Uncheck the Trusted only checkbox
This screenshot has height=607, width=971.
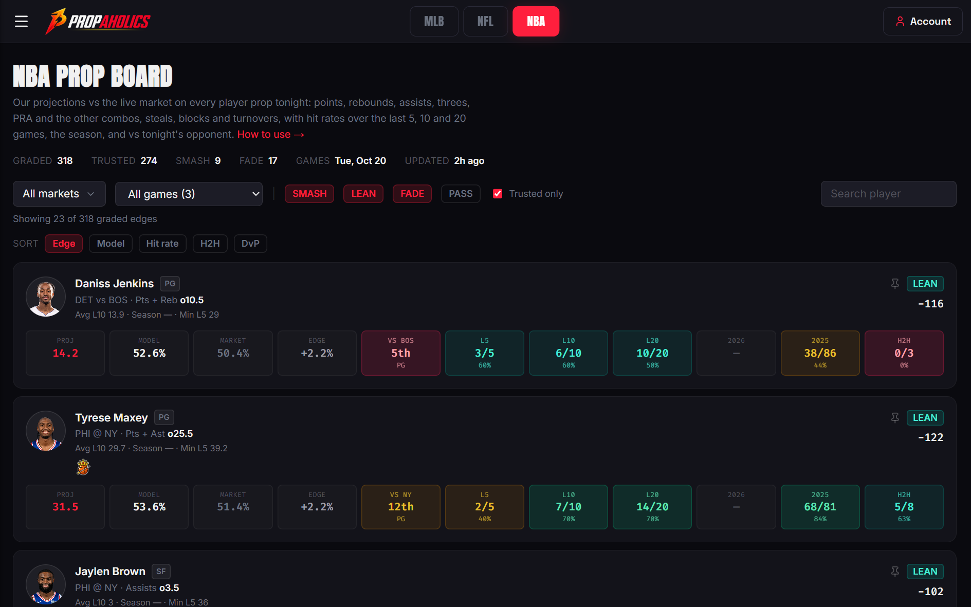coord(498,194)
